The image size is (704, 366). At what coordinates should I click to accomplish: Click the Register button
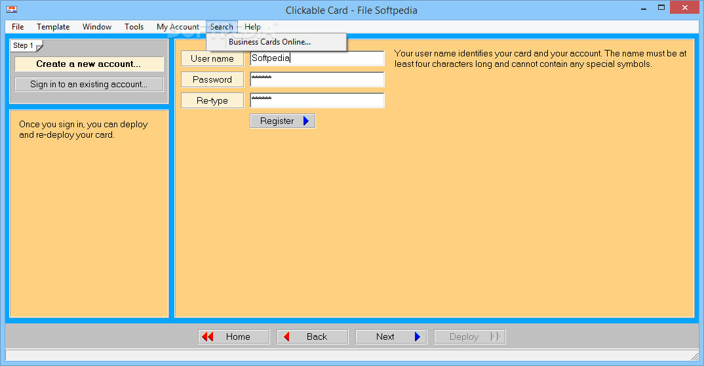click(x=283, y=121)
